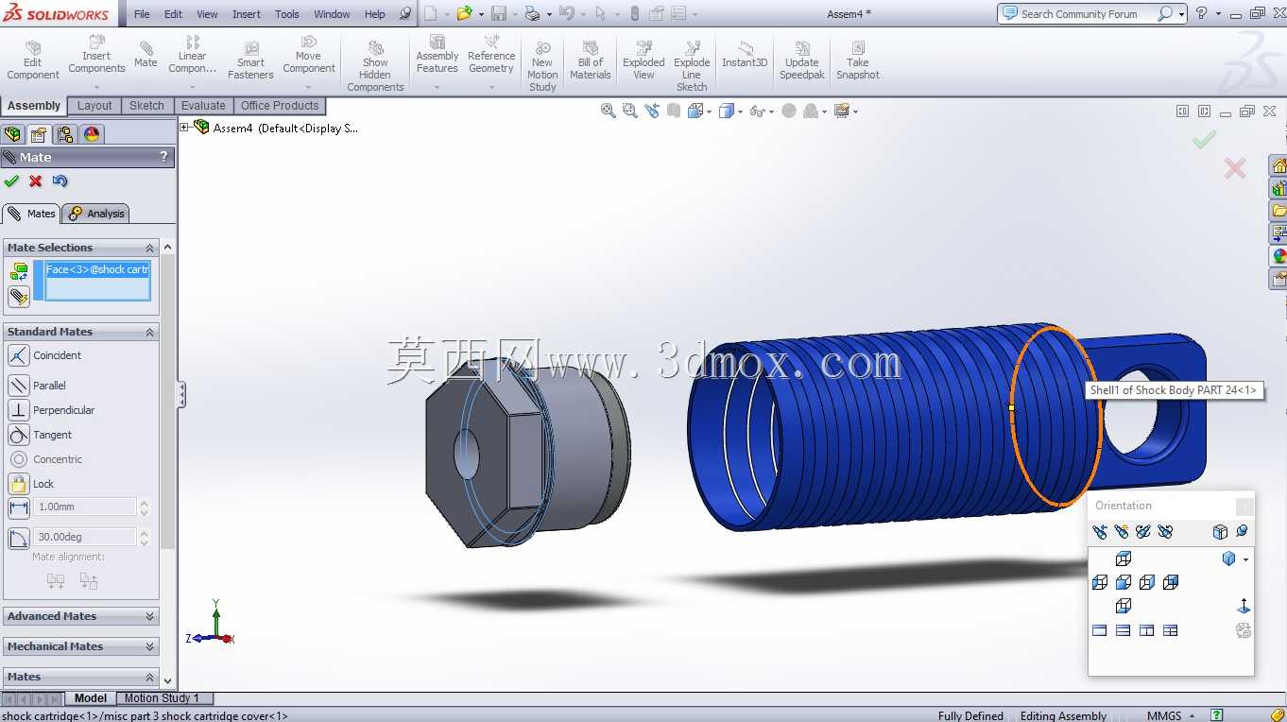The height and width of the screenshot is (722, 1287).
Task: Open the File menu
Action: tap(142, 14)
